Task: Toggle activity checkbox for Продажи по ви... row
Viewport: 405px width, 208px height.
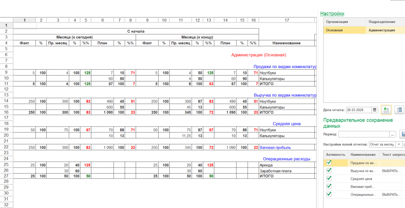Action: click(329, 163)
